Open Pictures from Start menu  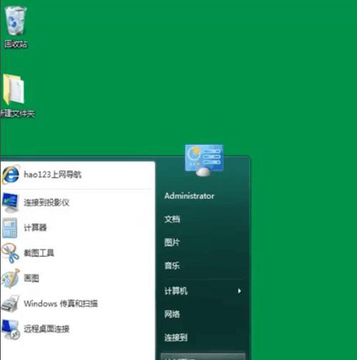pyautogui.click(x=172, y=242)
